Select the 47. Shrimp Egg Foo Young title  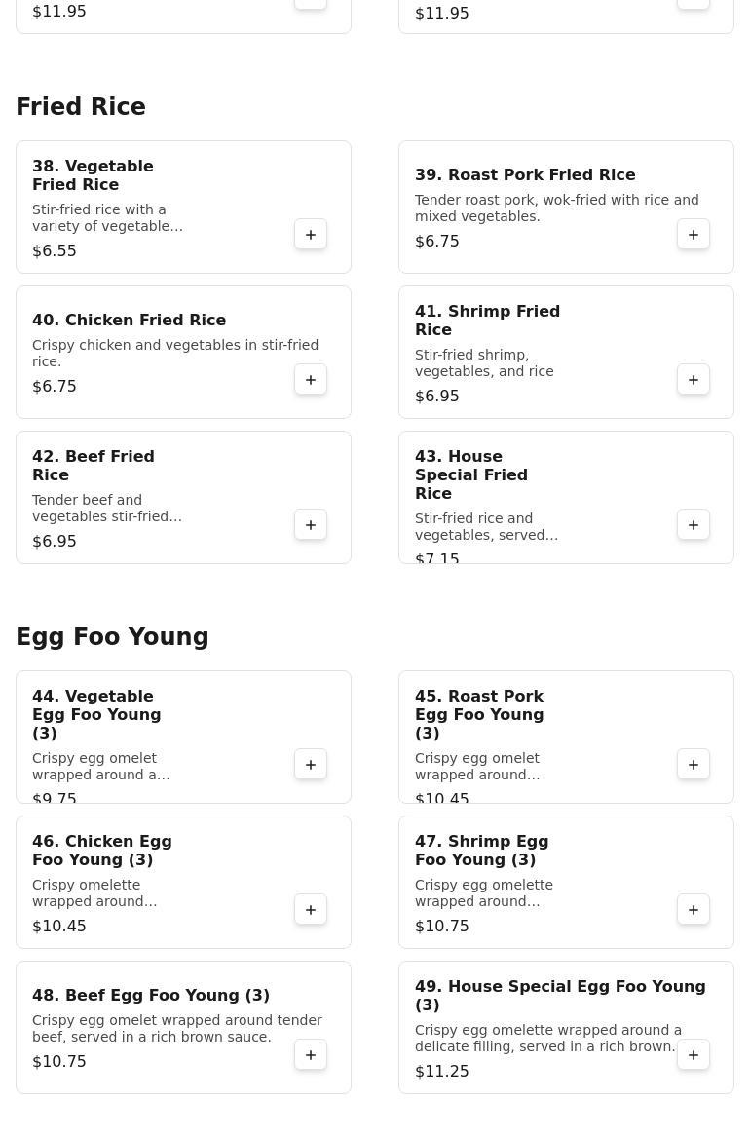481,851
